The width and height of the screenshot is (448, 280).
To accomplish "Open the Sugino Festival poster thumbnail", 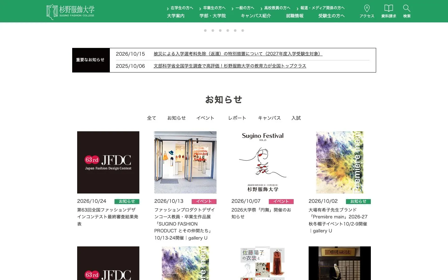I will click(263, 162).
